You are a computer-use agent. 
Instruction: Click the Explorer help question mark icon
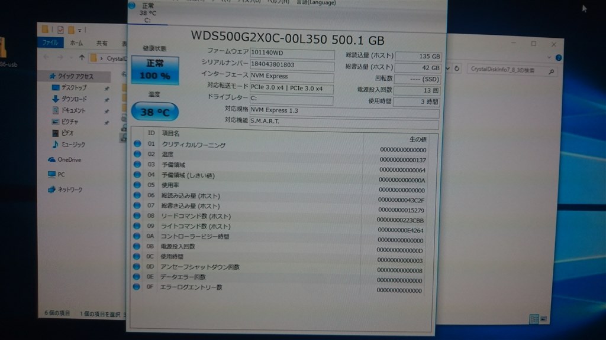pos(559,58)
